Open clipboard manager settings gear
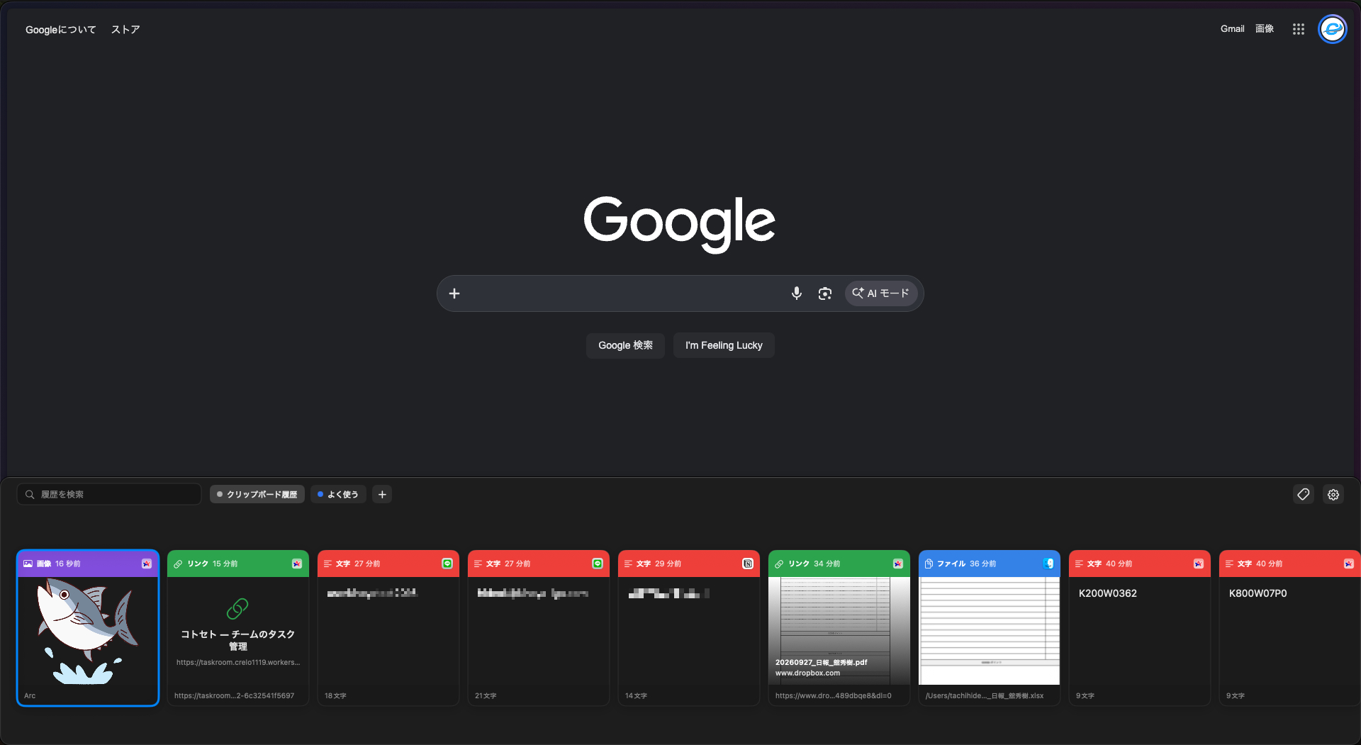The height and width of the screenshot is (745, 1361). click(x=1333, y=494)
